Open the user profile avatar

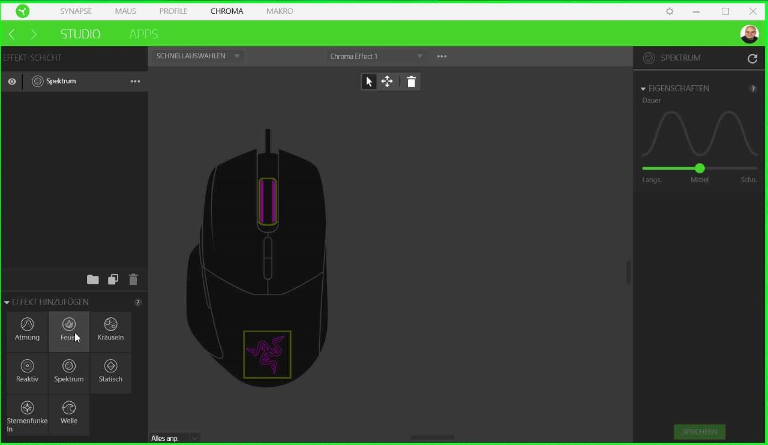tap(749, 34)
